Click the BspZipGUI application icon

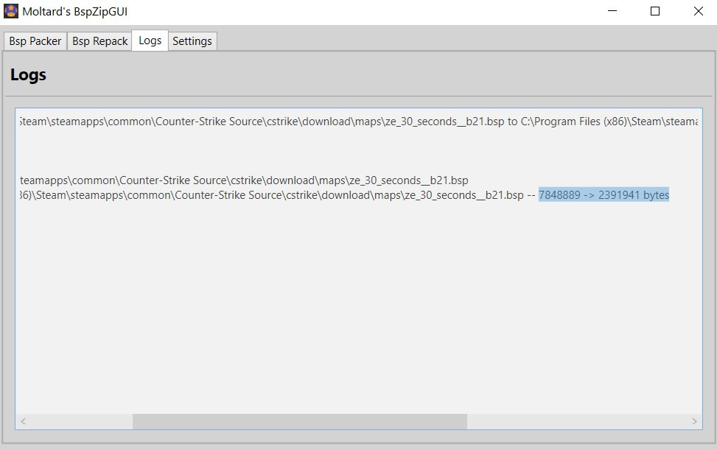(10, 11)
